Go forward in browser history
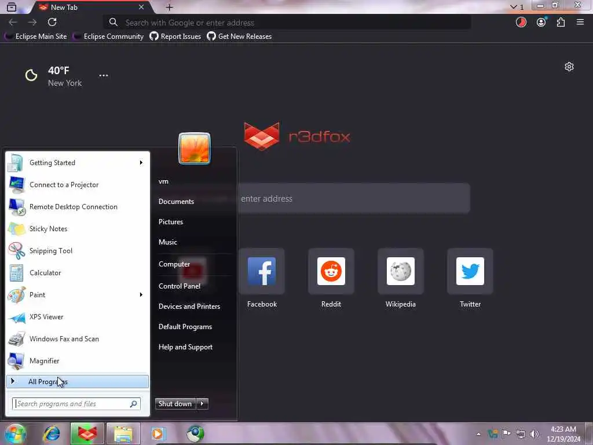The image size is (593, 445). (x=32, y=23)
